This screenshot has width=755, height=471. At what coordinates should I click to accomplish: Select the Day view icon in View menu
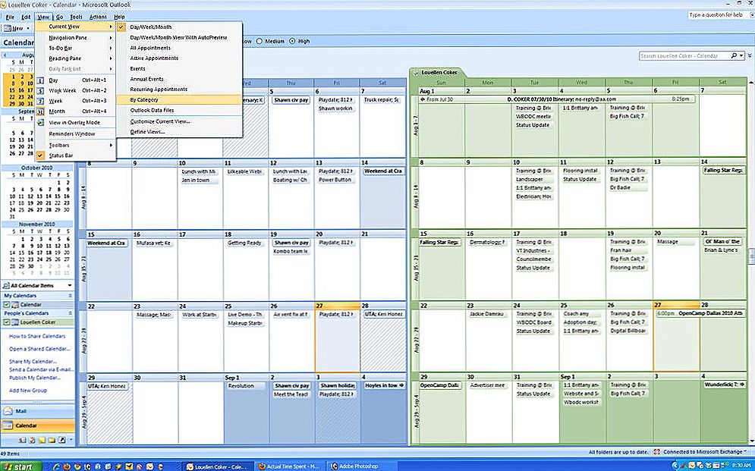pos(40,80)
